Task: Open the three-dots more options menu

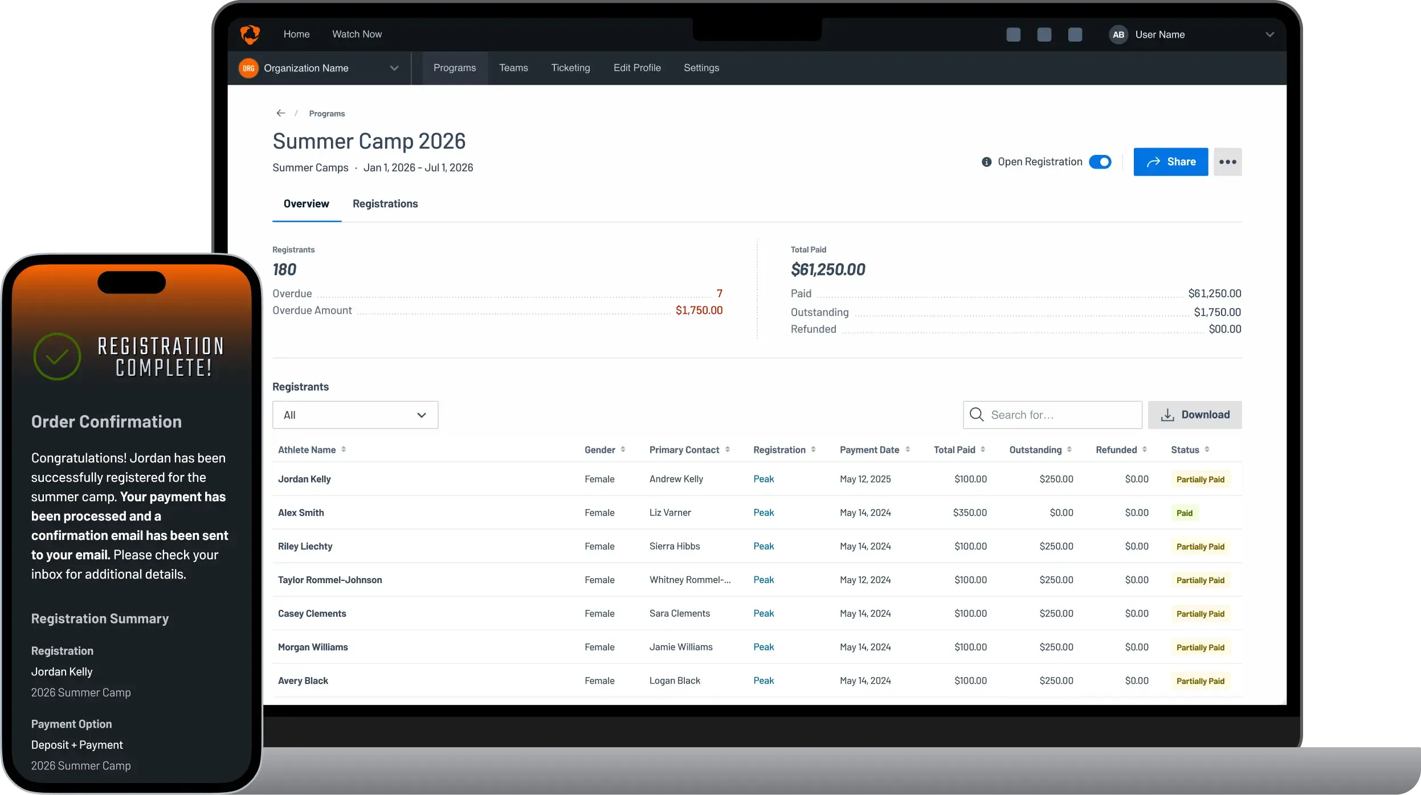Action: 1227,162
